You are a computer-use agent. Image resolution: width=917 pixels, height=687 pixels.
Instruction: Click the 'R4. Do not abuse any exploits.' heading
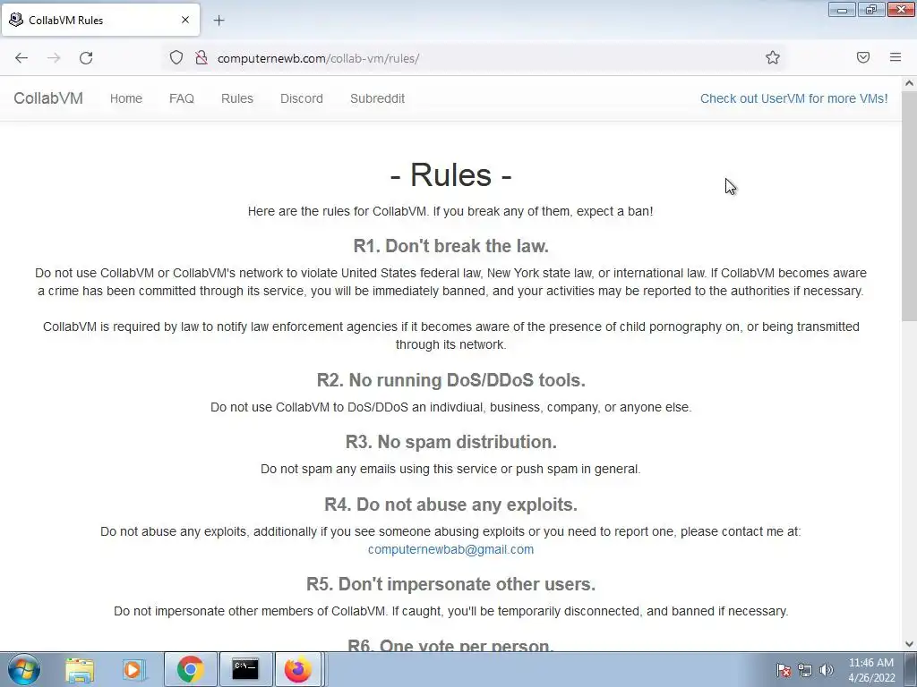coord(451,505)
